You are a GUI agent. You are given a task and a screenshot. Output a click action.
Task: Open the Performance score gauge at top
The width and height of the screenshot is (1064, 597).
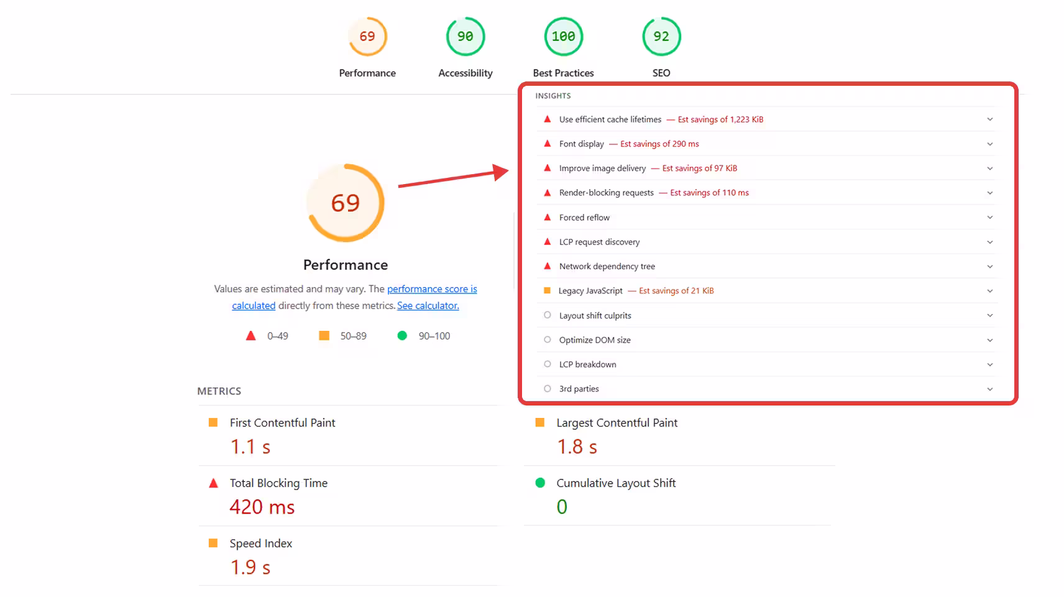click(x=367, y=37)
